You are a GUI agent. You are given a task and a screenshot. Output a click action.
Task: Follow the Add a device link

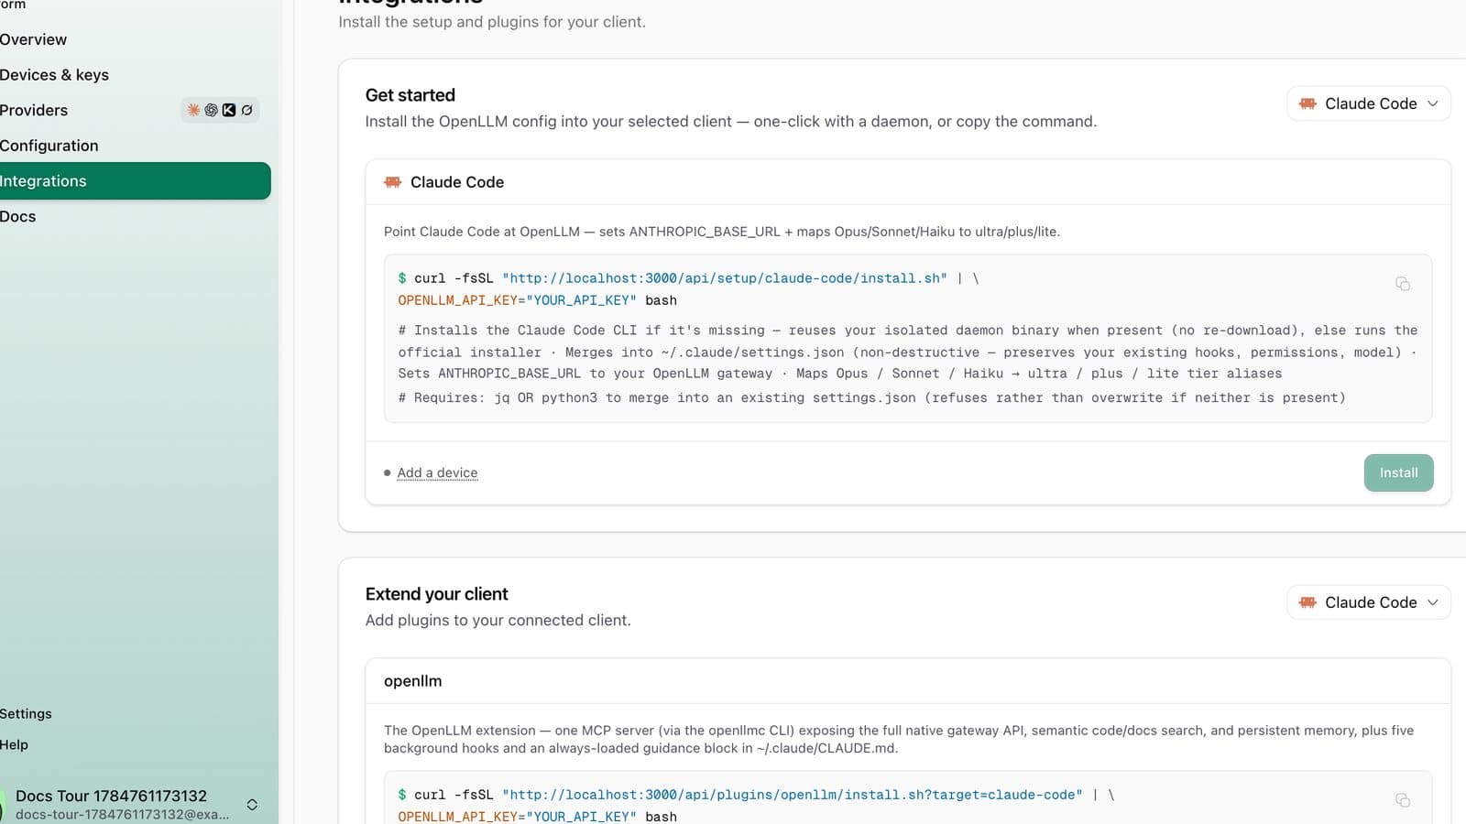[437, 472]
